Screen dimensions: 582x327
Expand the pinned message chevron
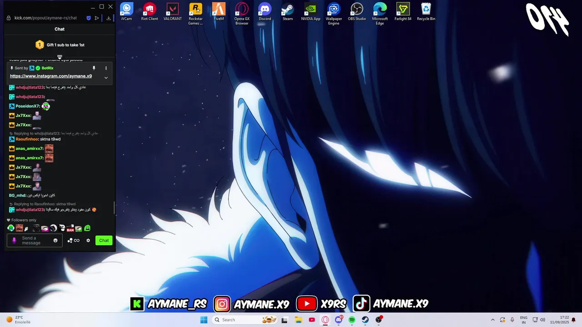pos(106,78)
